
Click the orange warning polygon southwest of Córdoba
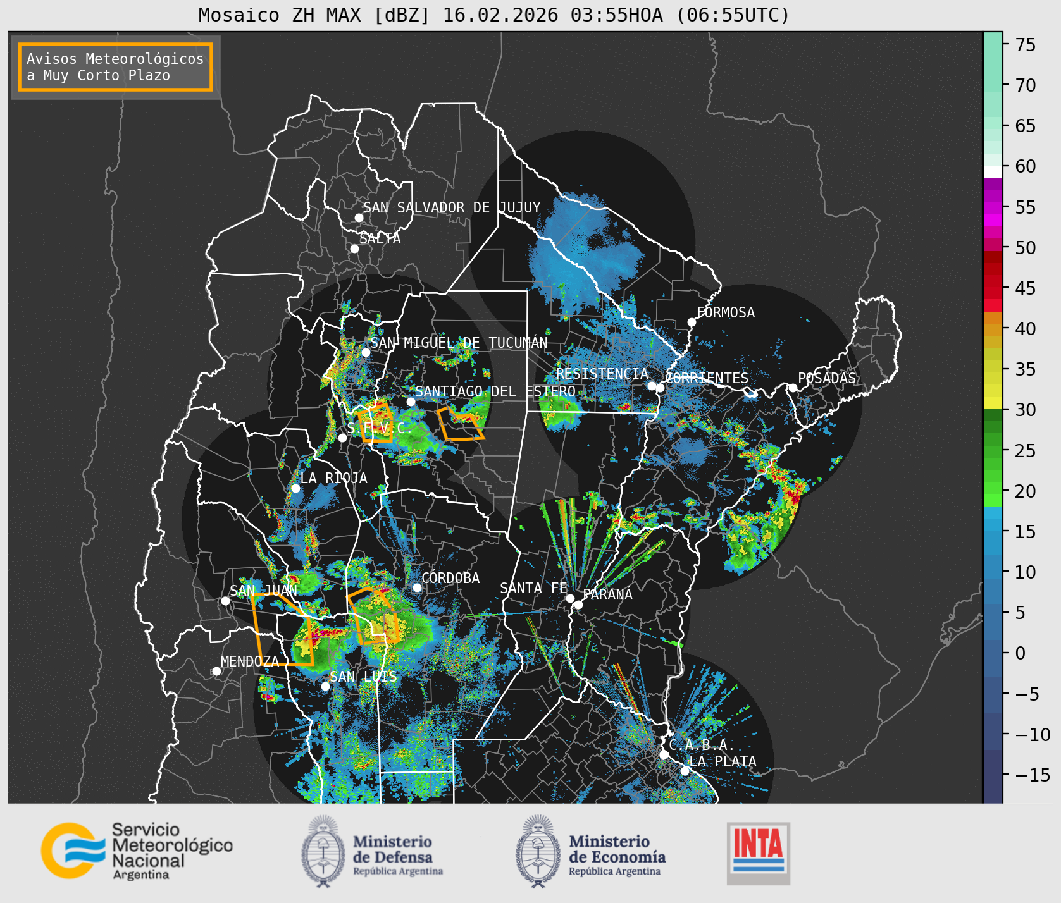coord(374,616)
